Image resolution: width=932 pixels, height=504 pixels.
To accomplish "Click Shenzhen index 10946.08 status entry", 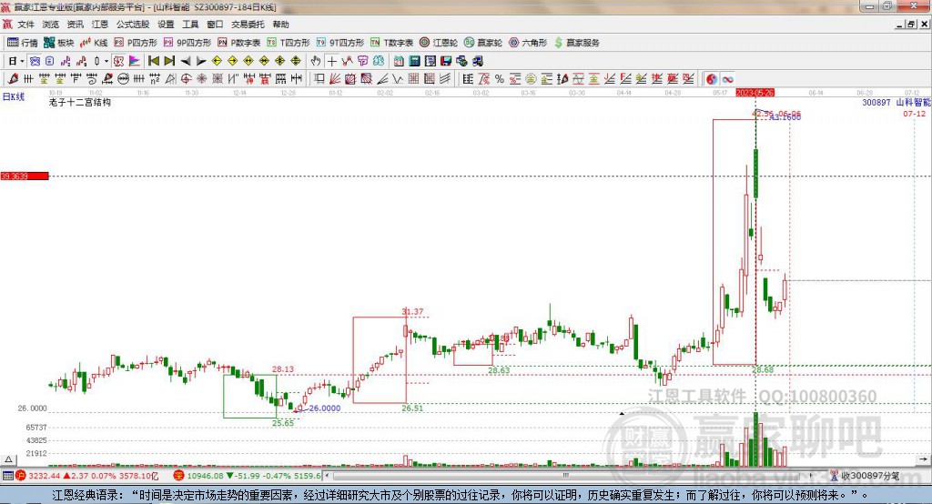I will tap(248, 476).
